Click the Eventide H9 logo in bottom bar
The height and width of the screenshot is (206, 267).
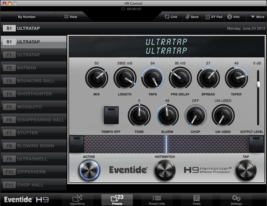pos(26,199)
